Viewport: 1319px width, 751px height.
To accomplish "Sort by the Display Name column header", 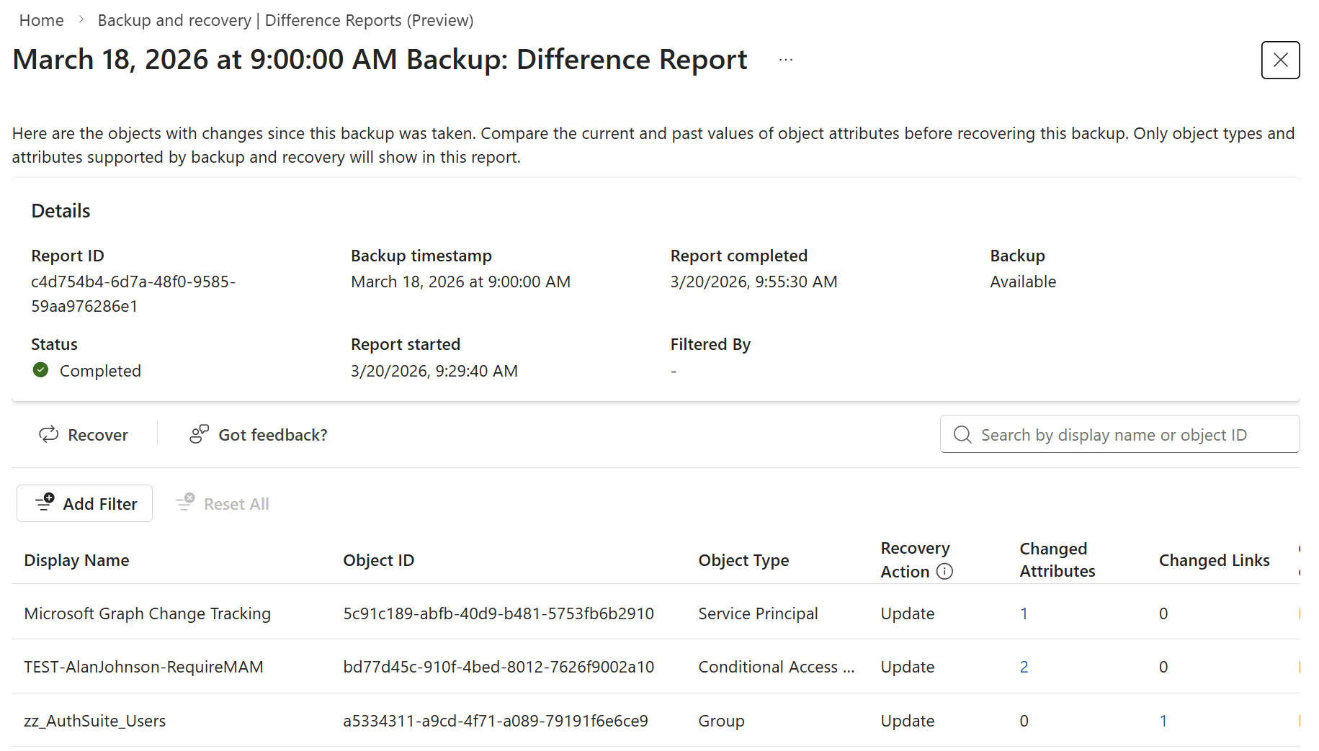I will [x=76, y=559].
